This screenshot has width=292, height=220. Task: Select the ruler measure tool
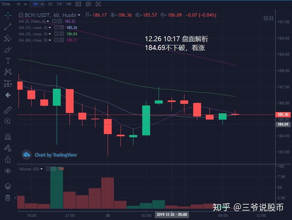tap(8, 110)
